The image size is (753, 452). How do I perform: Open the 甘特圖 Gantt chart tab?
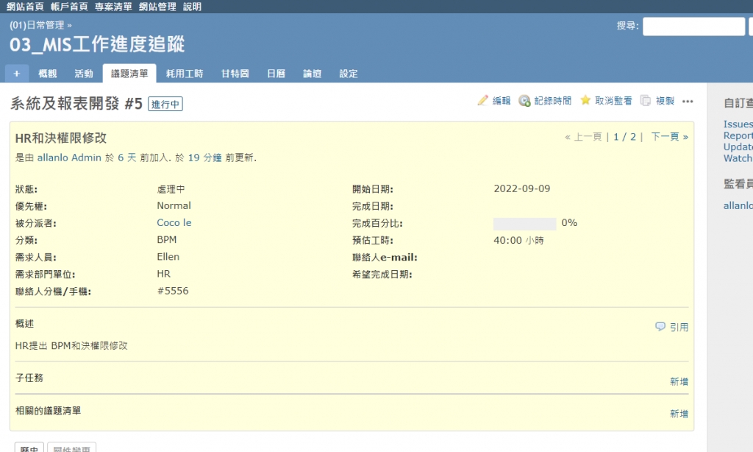(235, 74)
